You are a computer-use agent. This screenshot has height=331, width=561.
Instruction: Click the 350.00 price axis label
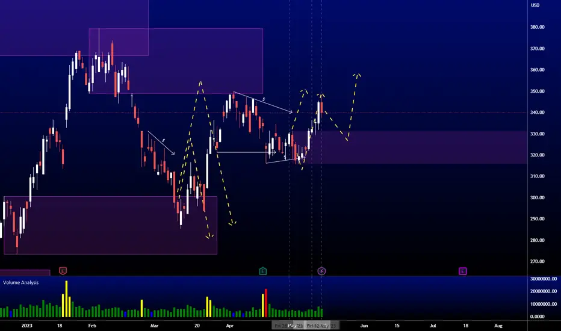click(537, 91)
